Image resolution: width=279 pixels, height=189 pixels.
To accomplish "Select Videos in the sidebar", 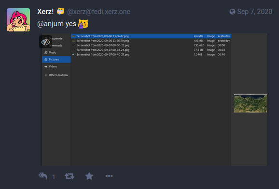I will [x=56, y=66].
